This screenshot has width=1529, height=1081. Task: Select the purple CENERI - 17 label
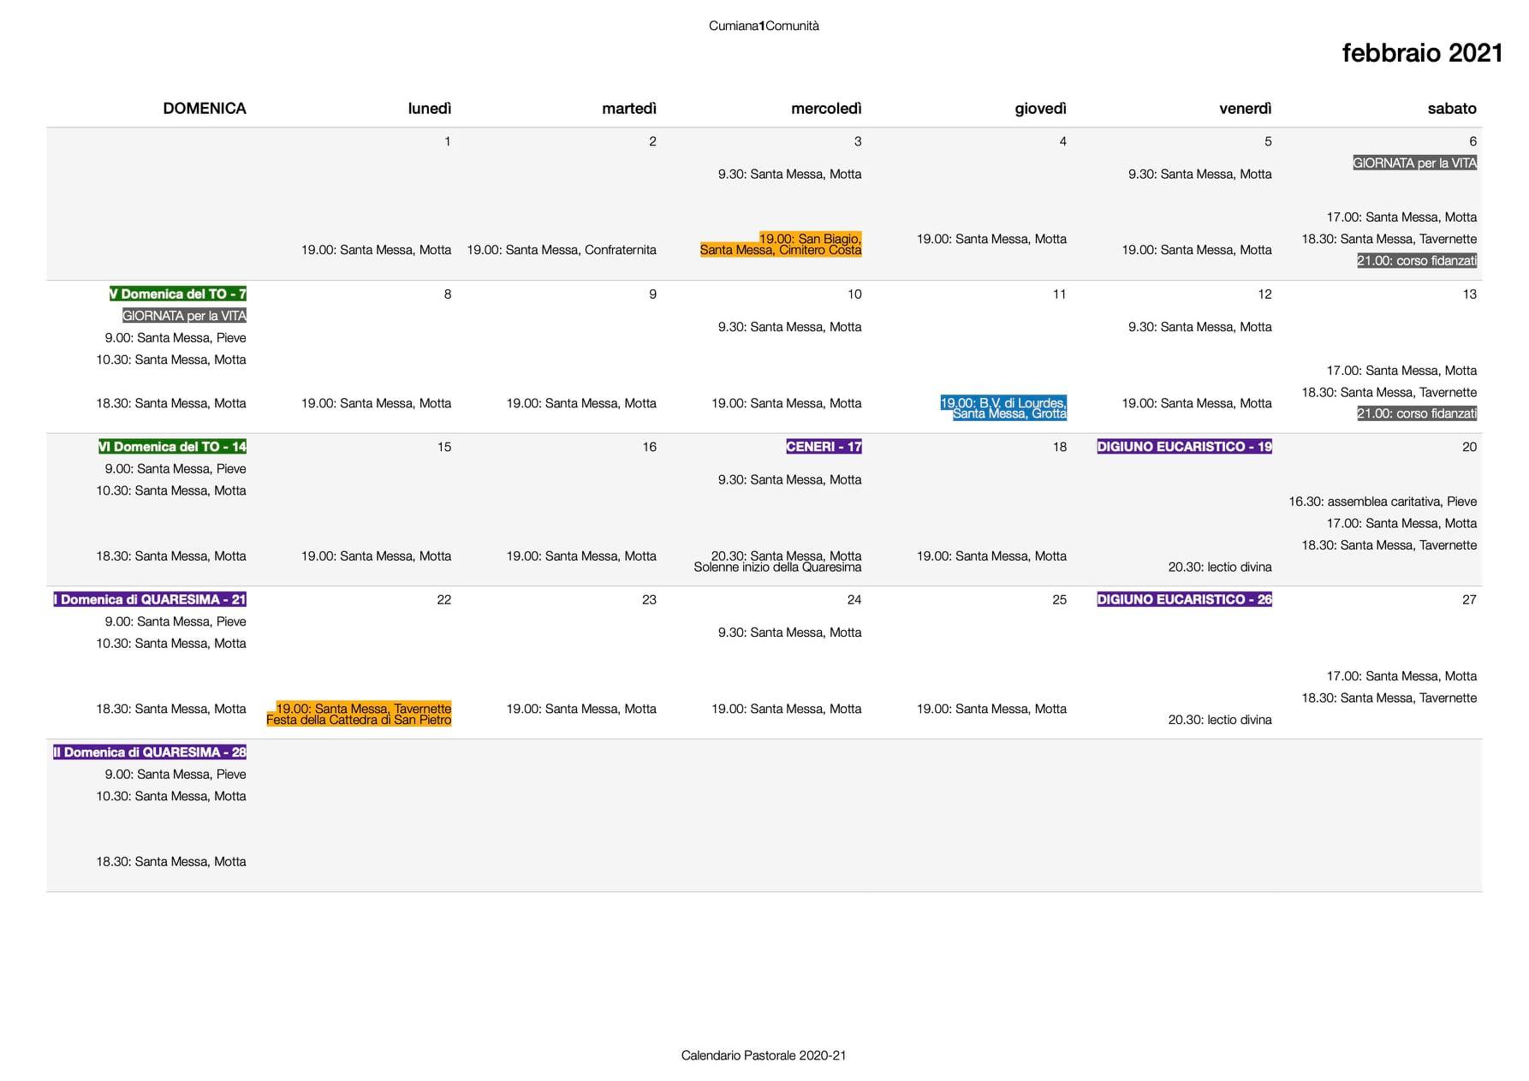point(824,447)
